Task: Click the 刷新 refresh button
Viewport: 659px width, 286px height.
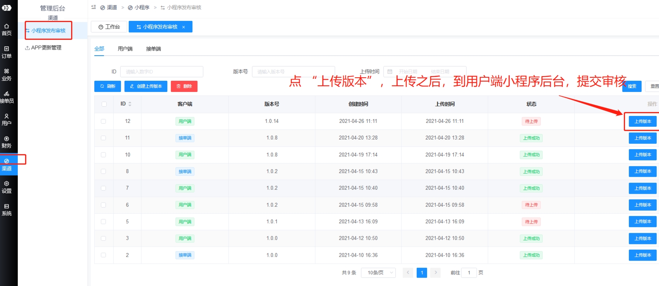Action: point(107,86)
